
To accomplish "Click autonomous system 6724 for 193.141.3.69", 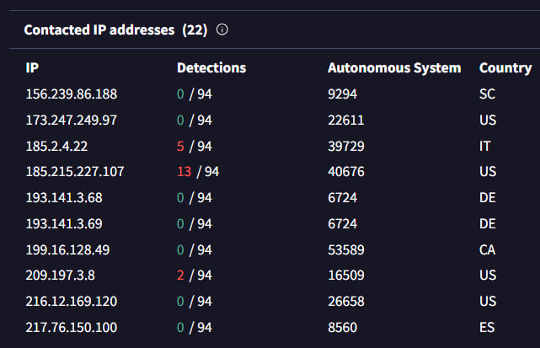I will pos(342,224).
